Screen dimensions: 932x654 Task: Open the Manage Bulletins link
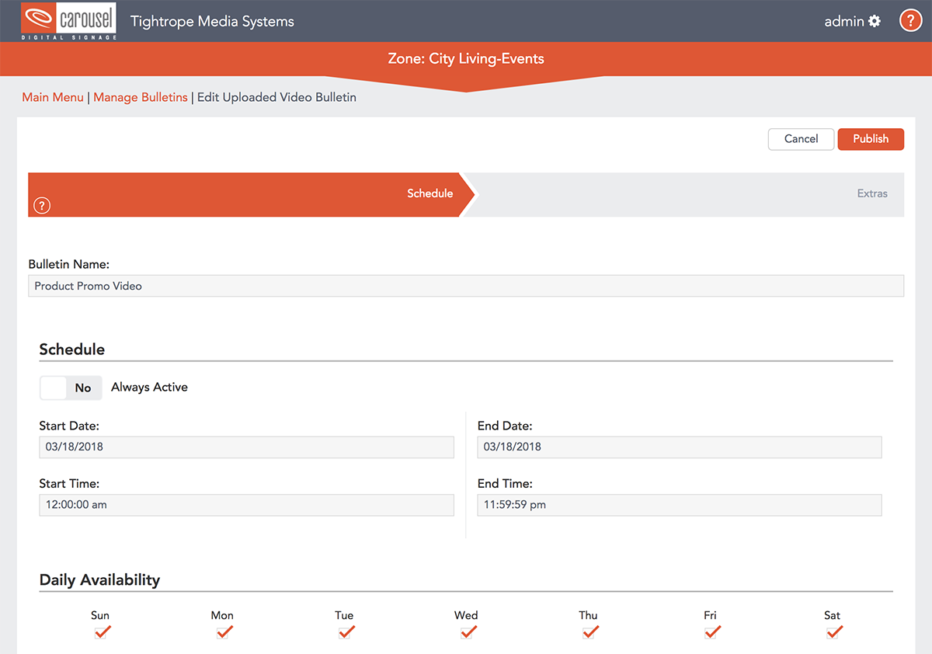point(141,97)
